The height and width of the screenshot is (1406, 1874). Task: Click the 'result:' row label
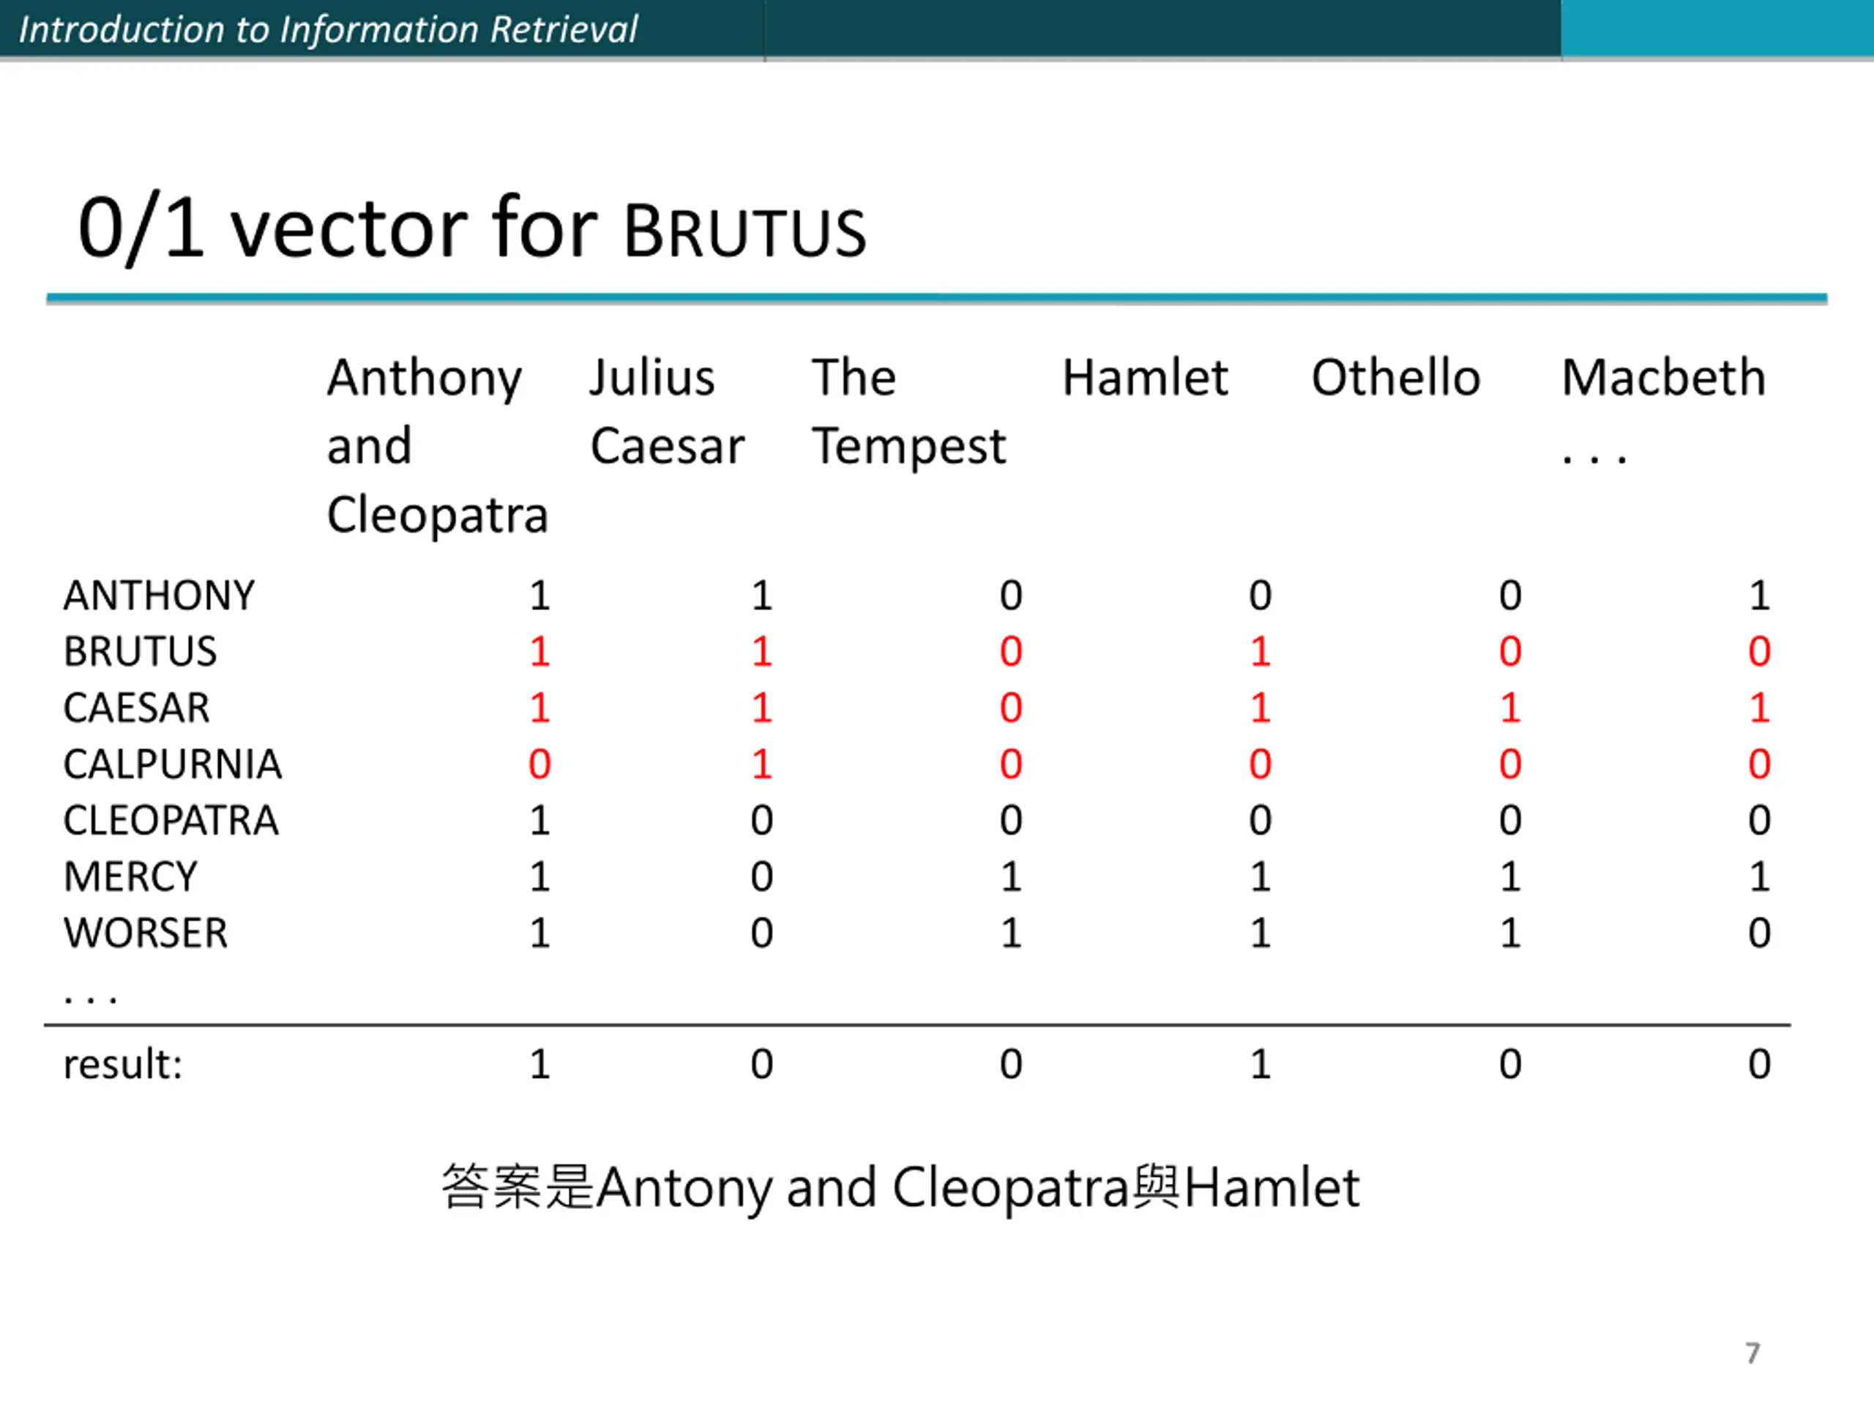pyautogui.click(x=123, y=1065)
